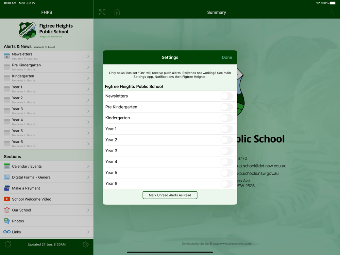Turn on the Year 6 alerts switch

(x=227, y=184)
